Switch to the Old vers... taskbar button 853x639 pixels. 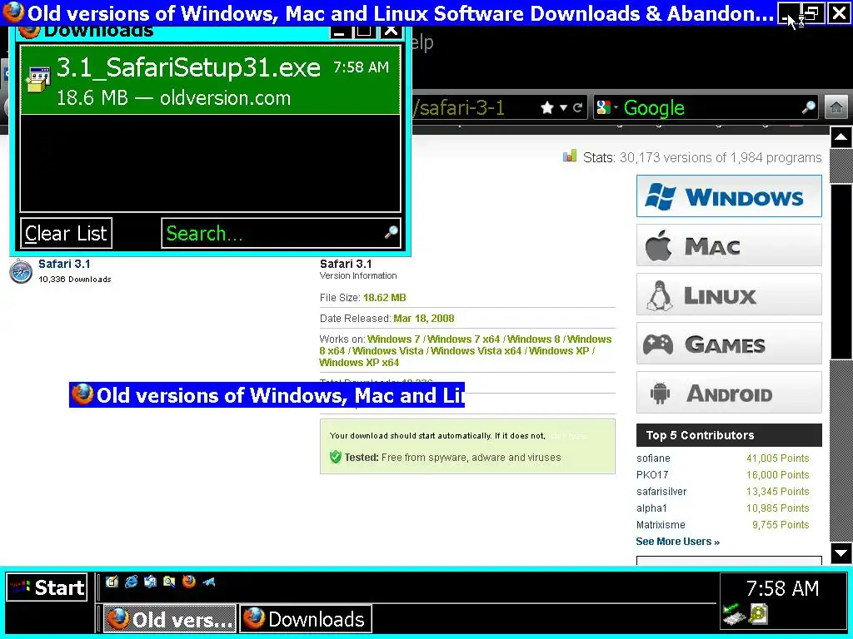[x=170, y=619]
